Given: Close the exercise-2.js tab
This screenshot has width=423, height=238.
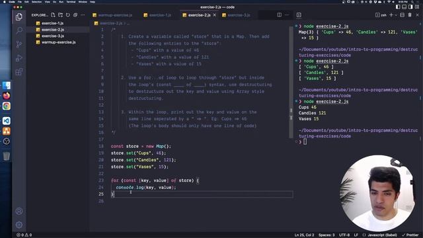Looking at the screenshot, I should click(214, 15).
